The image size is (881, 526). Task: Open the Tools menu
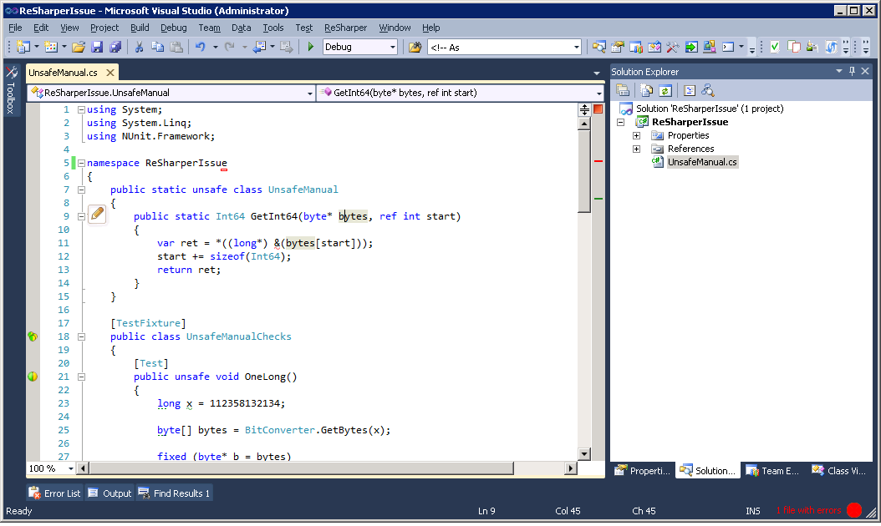[x=273, y=28]
